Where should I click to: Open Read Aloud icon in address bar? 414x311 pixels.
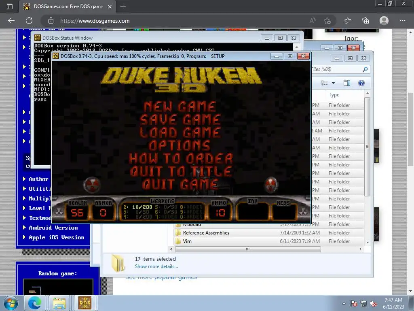tap(313, 21)
